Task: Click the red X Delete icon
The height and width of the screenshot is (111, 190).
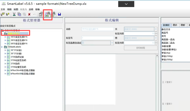Action: tap(29, 14)
